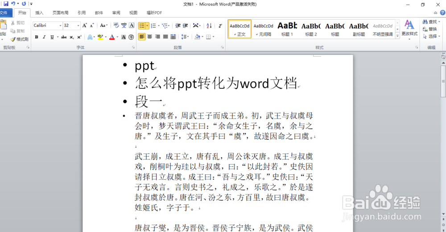Switch to the 福昕PDF tab
The width and height of the screenshot is (446, 232).
click(154, 13)
